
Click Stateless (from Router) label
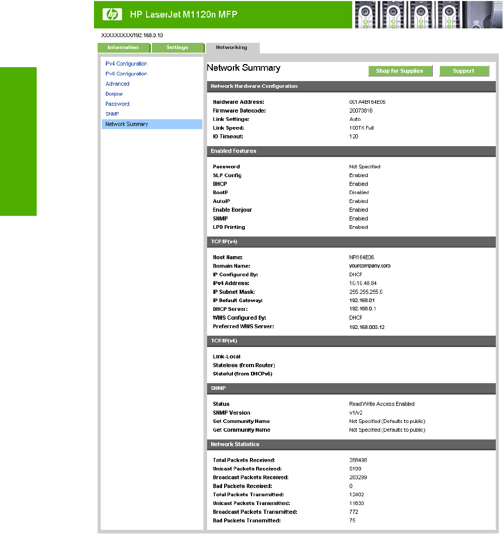point(244,365)
